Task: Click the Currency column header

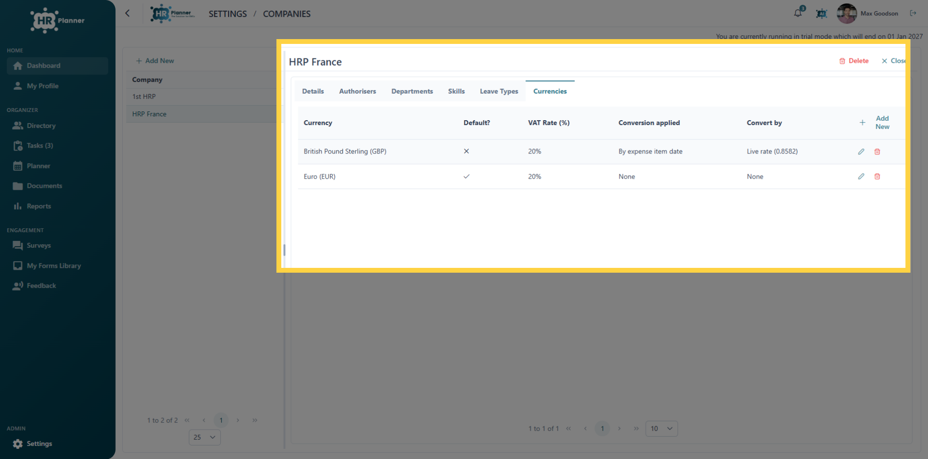Action: [318, 123]
